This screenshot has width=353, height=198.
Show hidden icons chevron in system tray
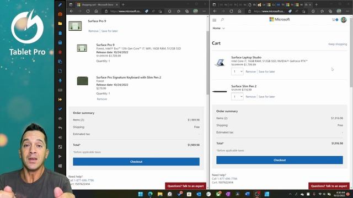pyautogui.click(x=290, y=194)
